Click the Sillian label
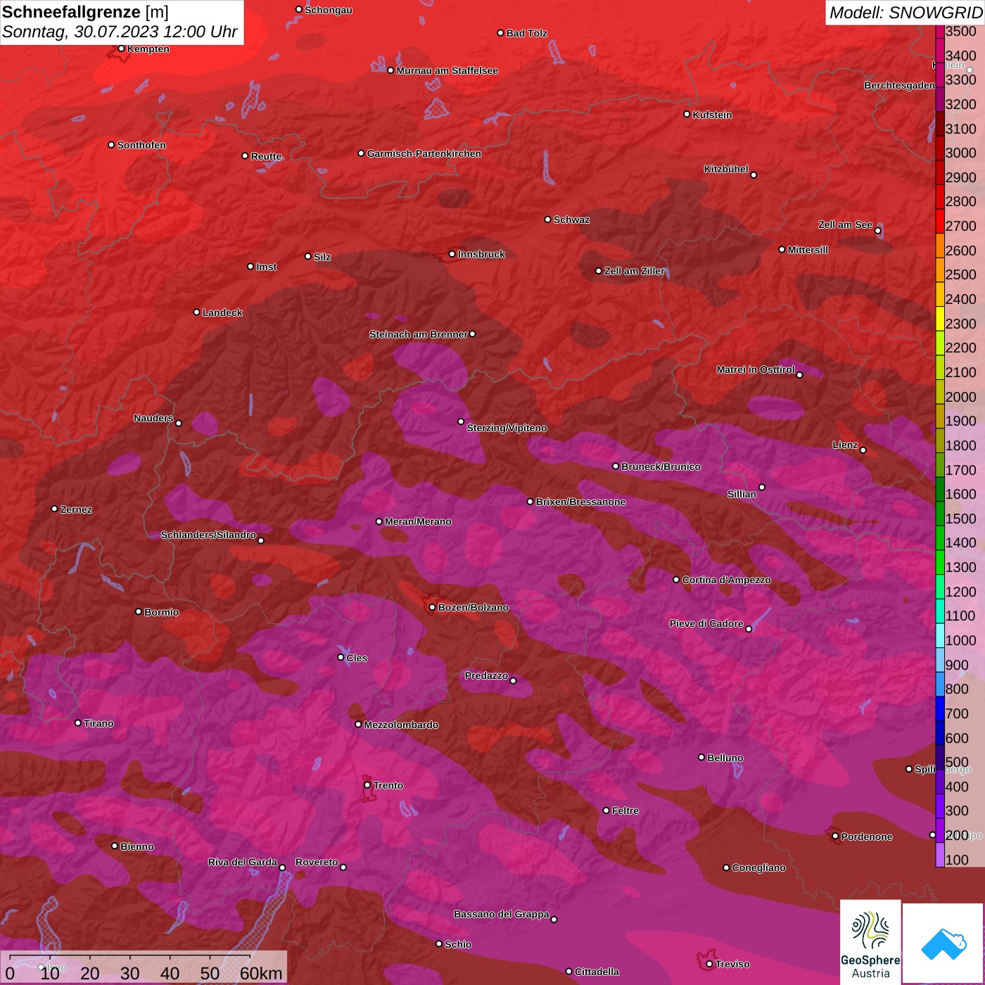The image size is (985, 985). click(742, 494)
